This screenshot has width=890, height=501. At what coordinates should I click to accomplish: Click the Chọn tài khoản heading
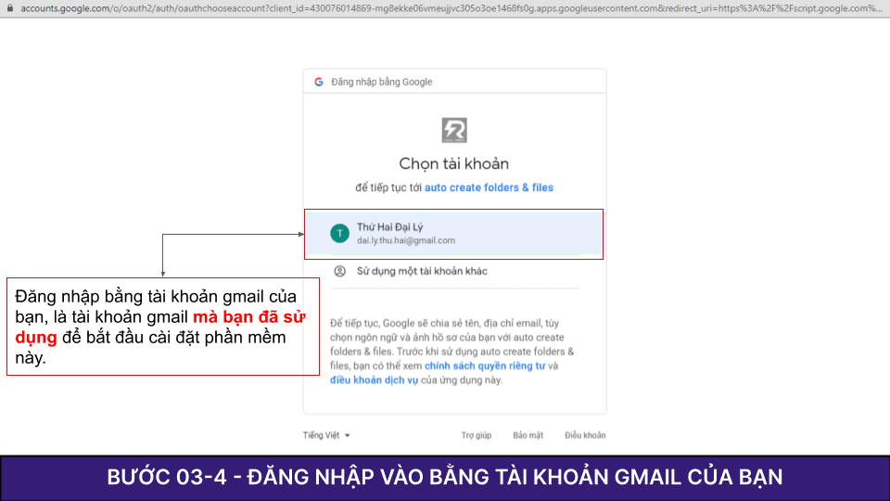[x=453, y=164]
